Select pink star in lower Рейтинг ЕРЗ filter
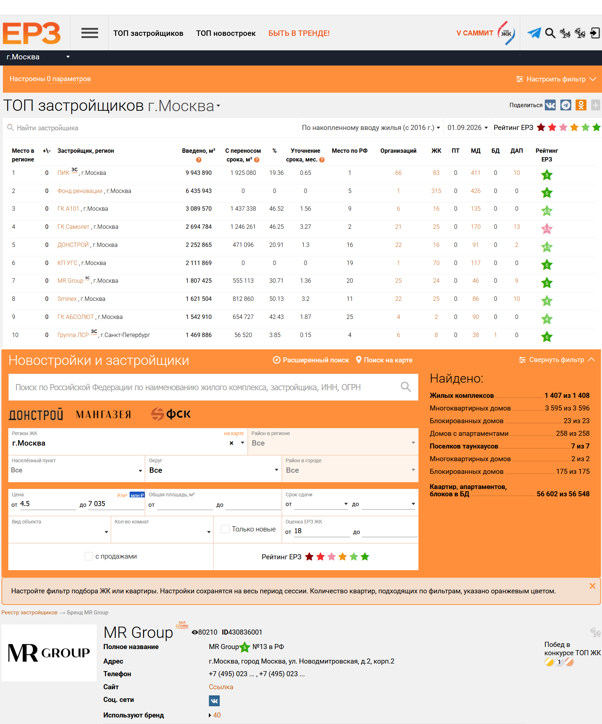The height and width of the screenshot is (724, 602). coord(332,557)
